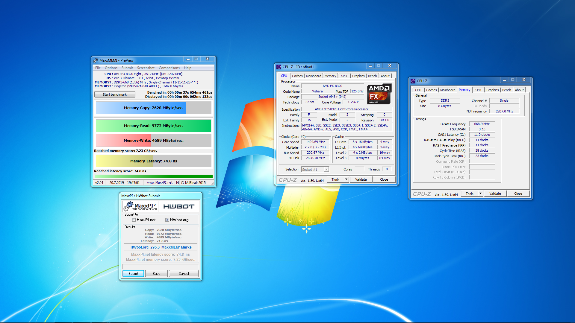Open the Options menu in MaxxMEM
Viewport: 575px width, 323px height.
111,68
